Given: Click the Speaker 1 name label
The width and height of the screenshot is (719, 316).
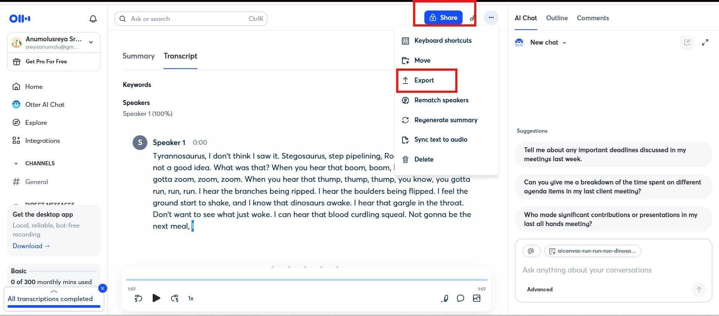Looking at the screenshot, I should [x=169, y=142].
